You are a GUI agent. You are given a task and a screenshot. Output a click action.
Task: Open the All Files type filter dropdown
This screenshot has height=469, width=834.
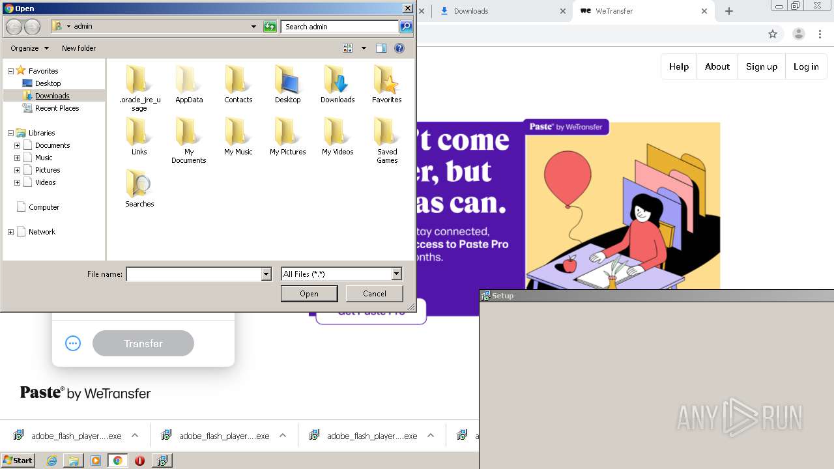pyautogui.click(x=396, y=274)
